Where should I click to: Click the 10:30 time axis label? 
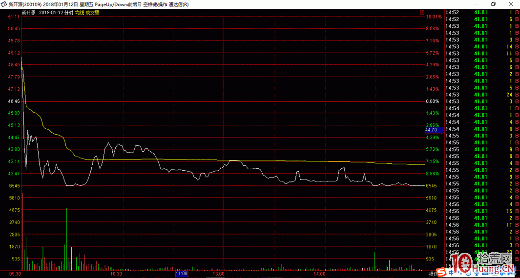(x=116, y=274)
